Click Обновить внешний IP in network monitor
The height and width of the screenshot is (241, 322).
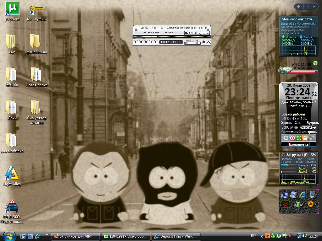point(295,27)
